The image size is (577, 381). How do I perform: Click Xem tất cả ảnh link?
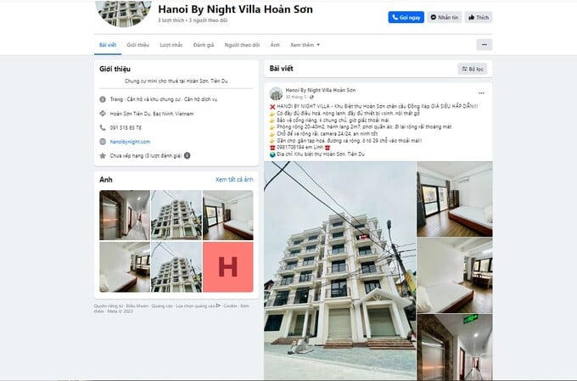pos(234,180)
